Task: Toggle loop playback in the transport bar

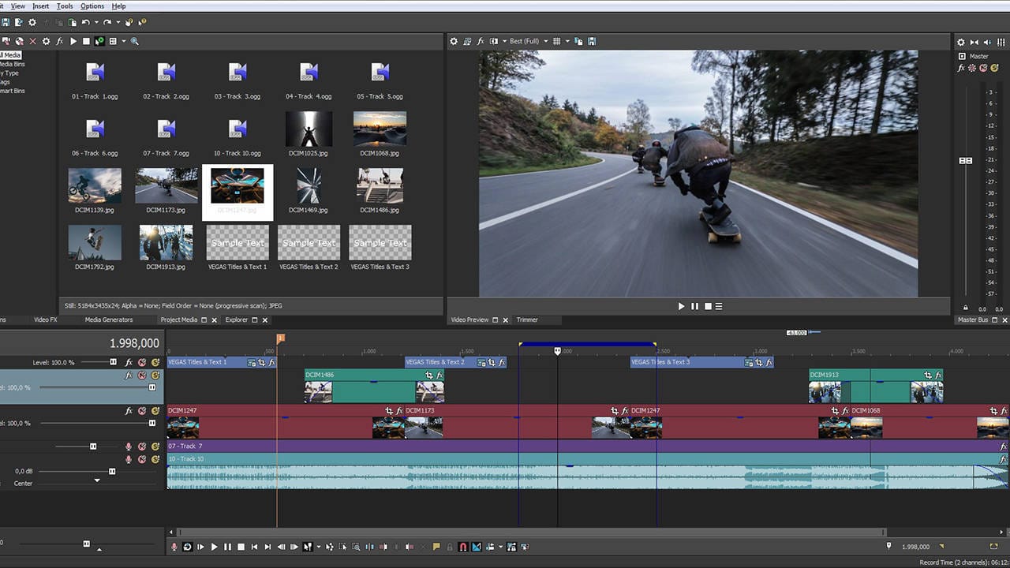Action: (x=187, y=547)
